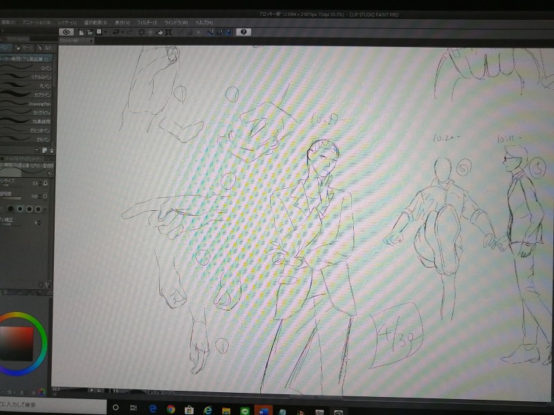Open the CLIP STUDIO launcher icon
This screenshot has height=415, width=554.
66,32
